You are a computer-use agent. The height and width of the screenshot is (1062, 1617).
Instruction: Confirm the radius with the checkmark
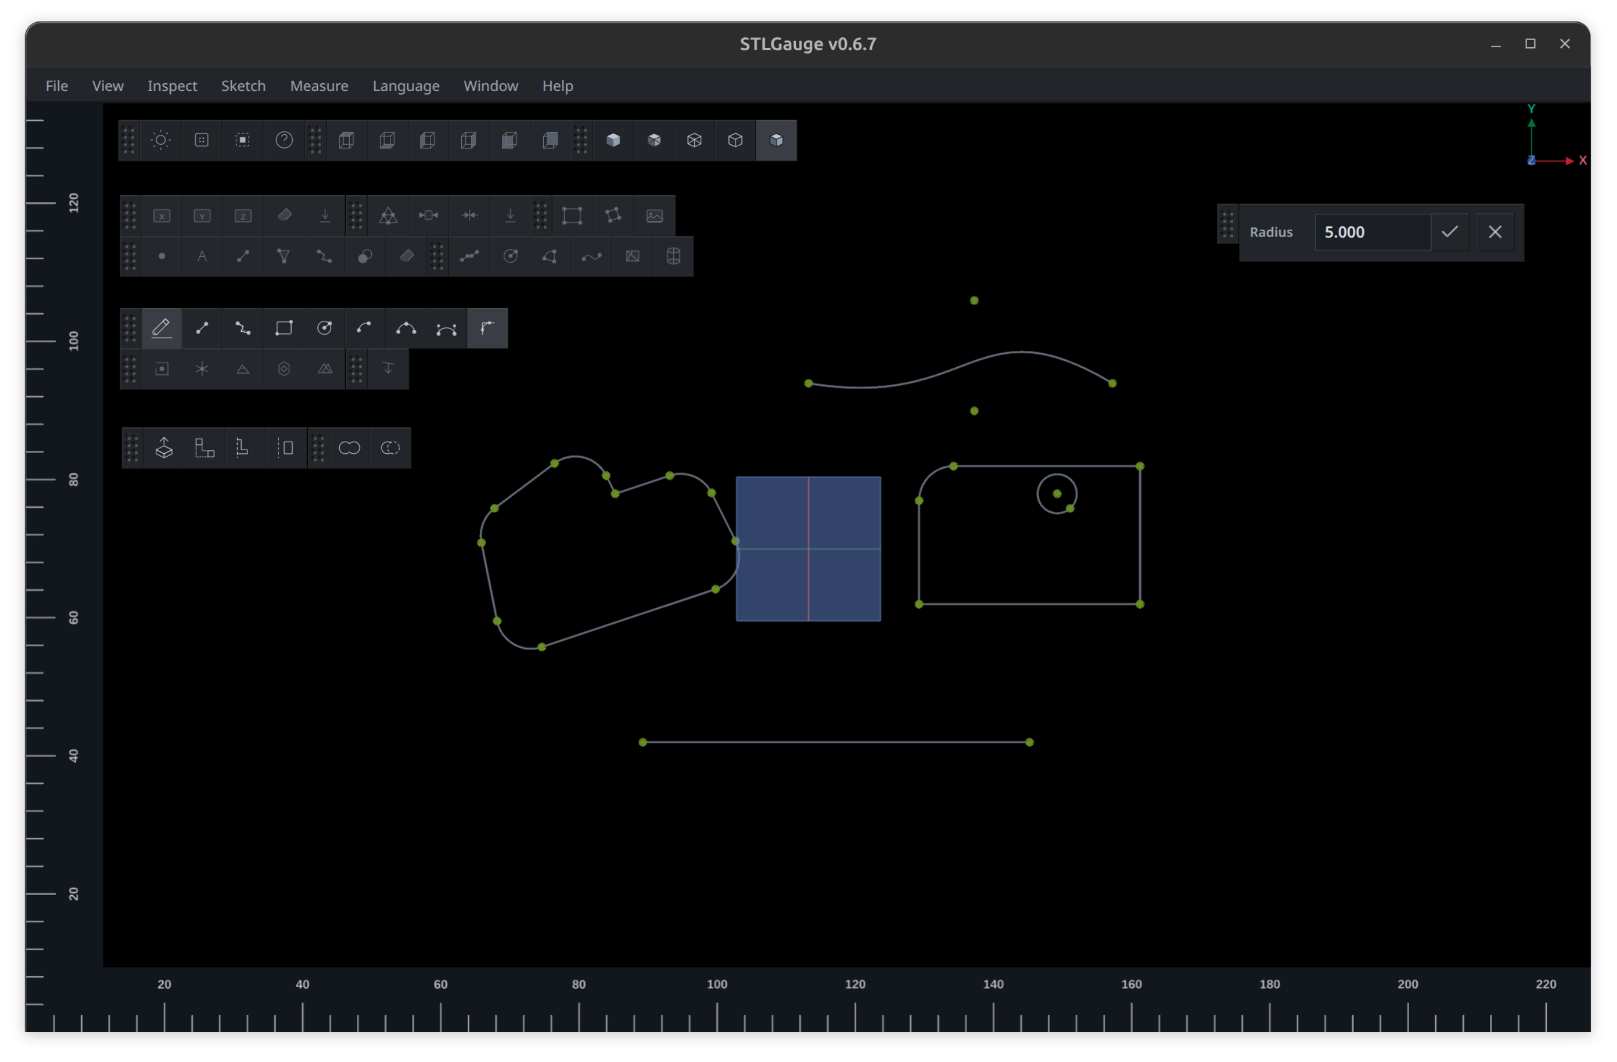(x=1451, y=232)
